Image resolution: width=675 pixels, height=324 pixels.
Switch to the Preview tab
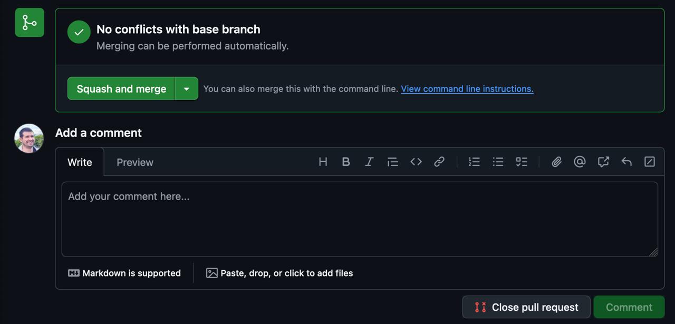[135, 162]
